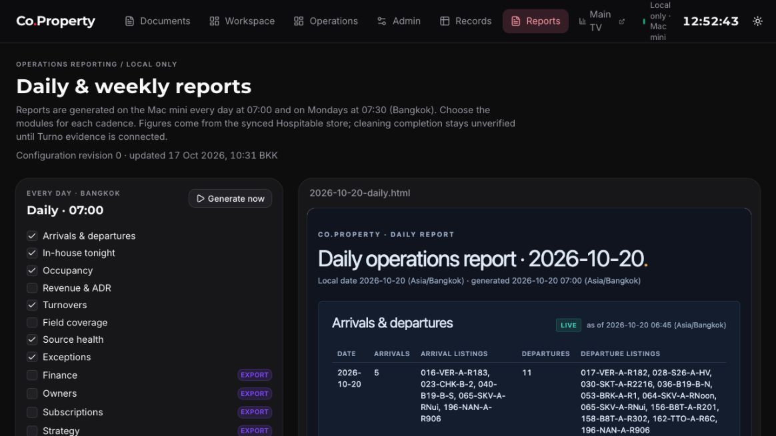Click the departures count 11
776x436 pixels.
tap(527, 373)
